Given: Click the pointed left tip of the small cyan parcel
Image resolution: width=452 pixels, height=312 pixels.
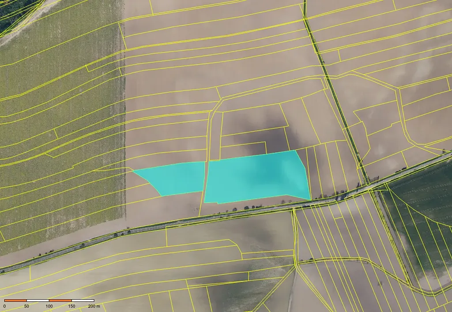Looking at the screenshot, I should coord(135,171).
